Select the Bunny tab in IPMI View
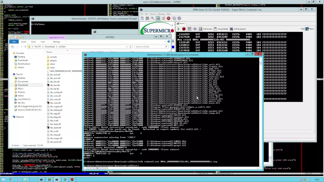This screenshot has height=182, width=324. (x=181, y=24)
